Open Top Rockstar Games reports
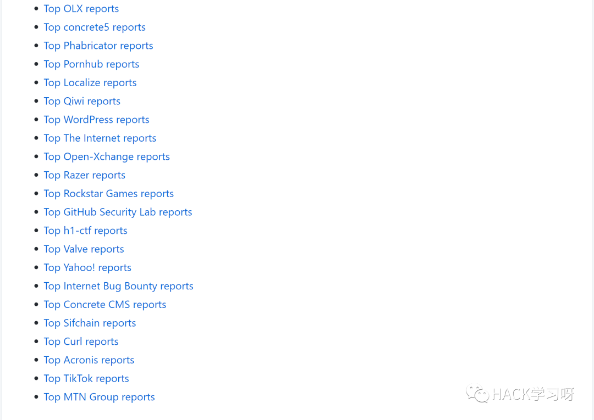 point(108,194)
